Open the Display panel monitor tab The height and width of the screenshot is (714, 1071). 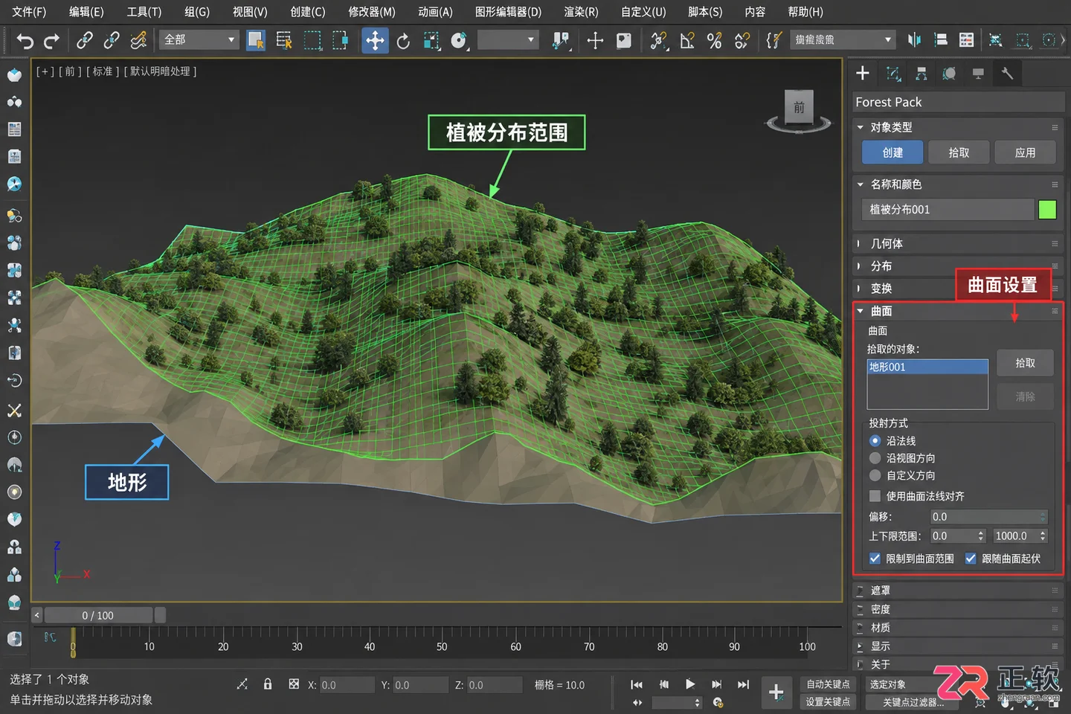click(978, 73)
